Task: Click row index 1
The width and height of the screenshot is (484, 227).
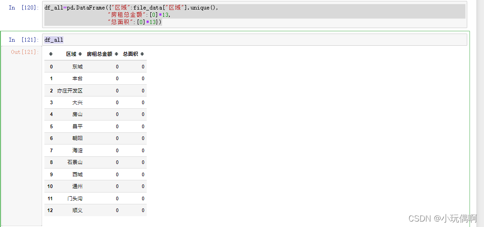Action: 51,79
